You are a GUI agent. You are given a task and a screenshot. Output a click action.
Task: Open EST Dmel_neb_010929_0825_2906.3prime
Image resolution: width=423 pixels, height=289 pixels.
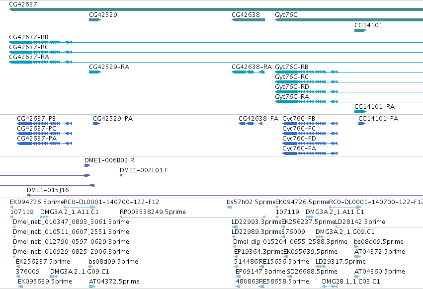pos(71,252)
